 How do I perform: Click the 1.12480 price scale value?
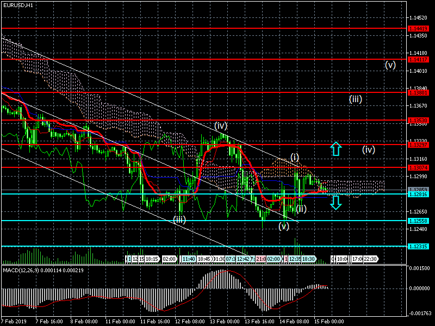(x=418, y=229)
